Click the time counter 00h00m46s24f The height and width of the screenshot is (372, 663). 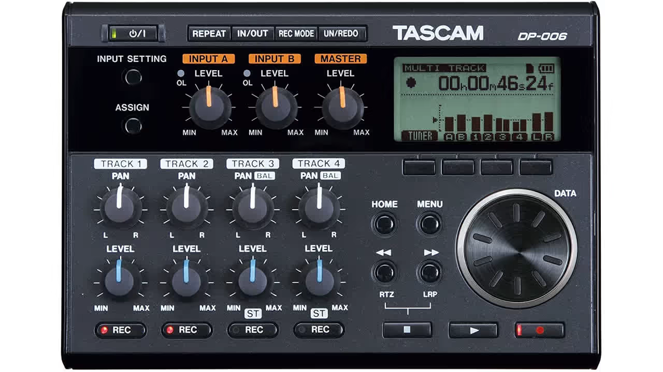[x=496, y=83]
